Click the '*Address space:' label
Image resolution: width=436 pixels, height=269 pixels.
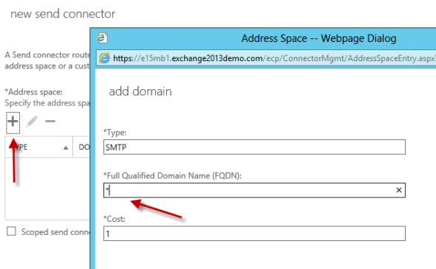[x=34, y=92]
